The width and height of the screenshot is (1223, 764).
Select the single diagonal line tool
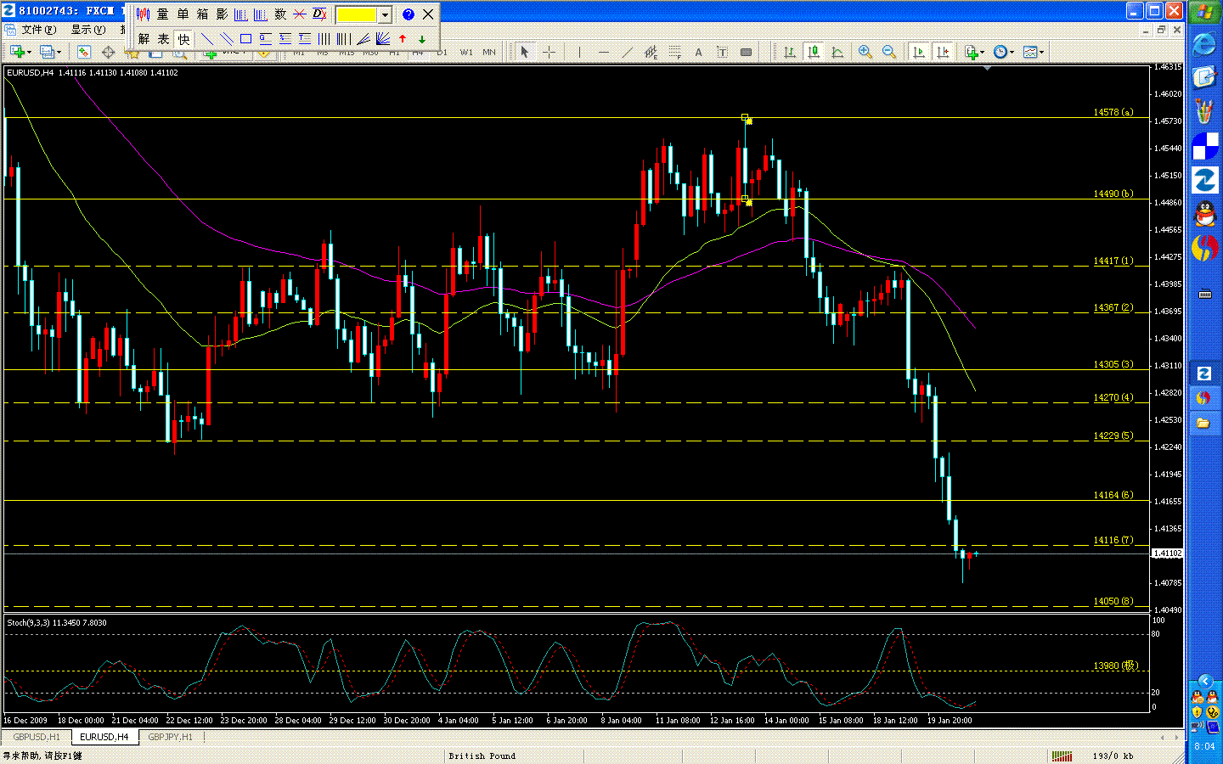click(206, 39)
